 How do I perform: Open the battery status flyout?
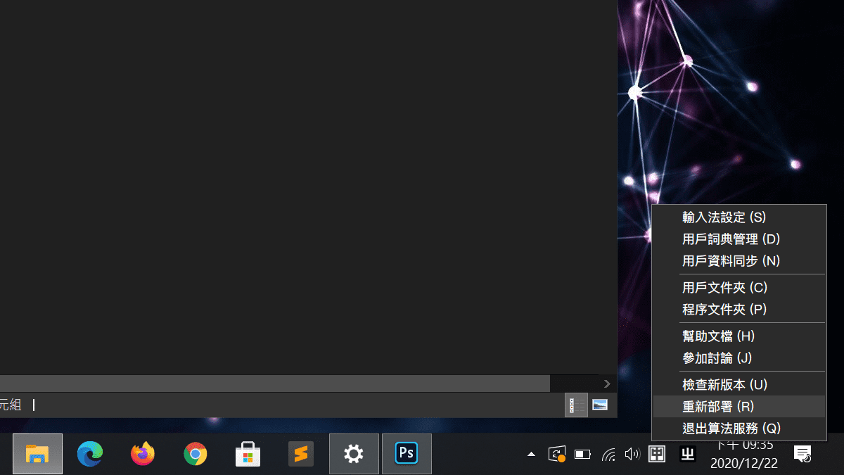(582, 454)
